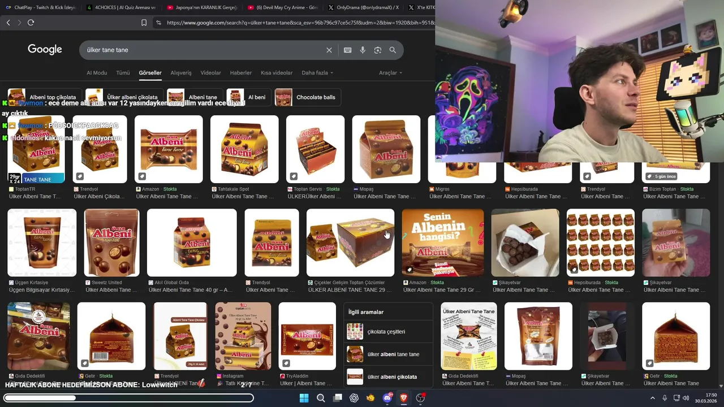Open Discord from the taskbar

[x=387, y=398]
